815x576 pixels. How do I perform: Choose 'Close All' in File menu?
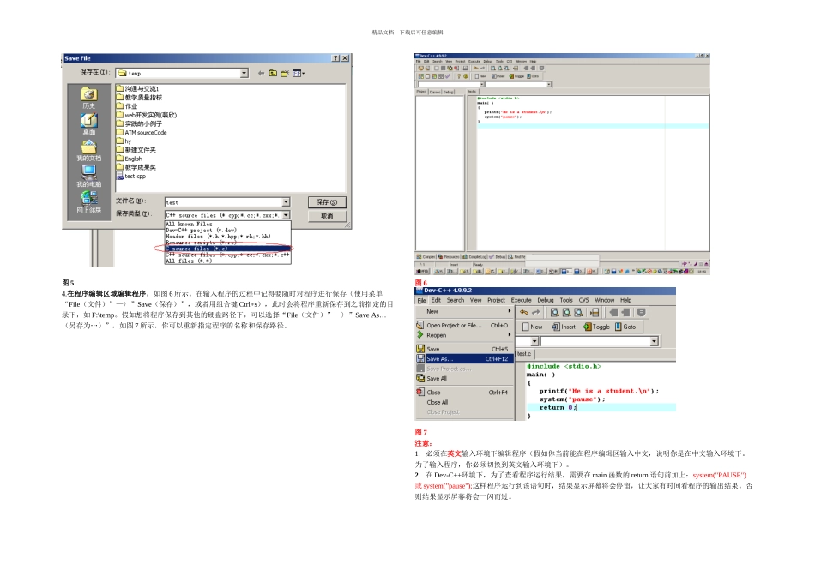465,403
